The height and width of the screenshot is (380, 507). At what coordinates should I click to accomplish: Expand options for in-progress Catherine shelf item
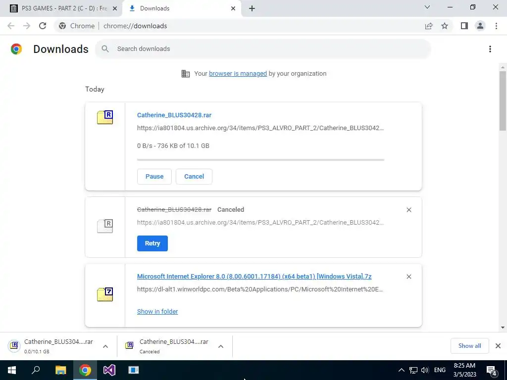(105, 346)
